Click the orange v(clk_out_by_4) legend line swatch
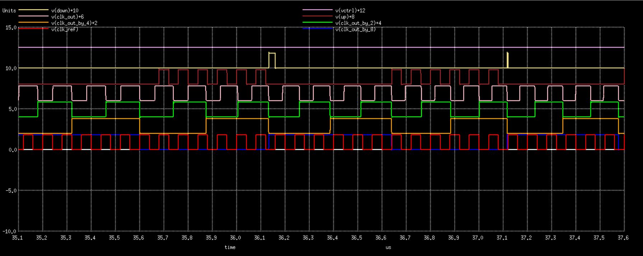Viewport: 643px width, 256px height. (x=33, y=22)
